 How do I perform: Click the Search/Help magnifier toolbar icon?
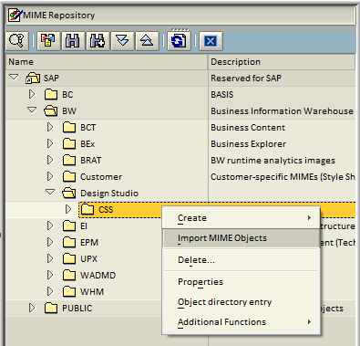[x=17, y=40]
